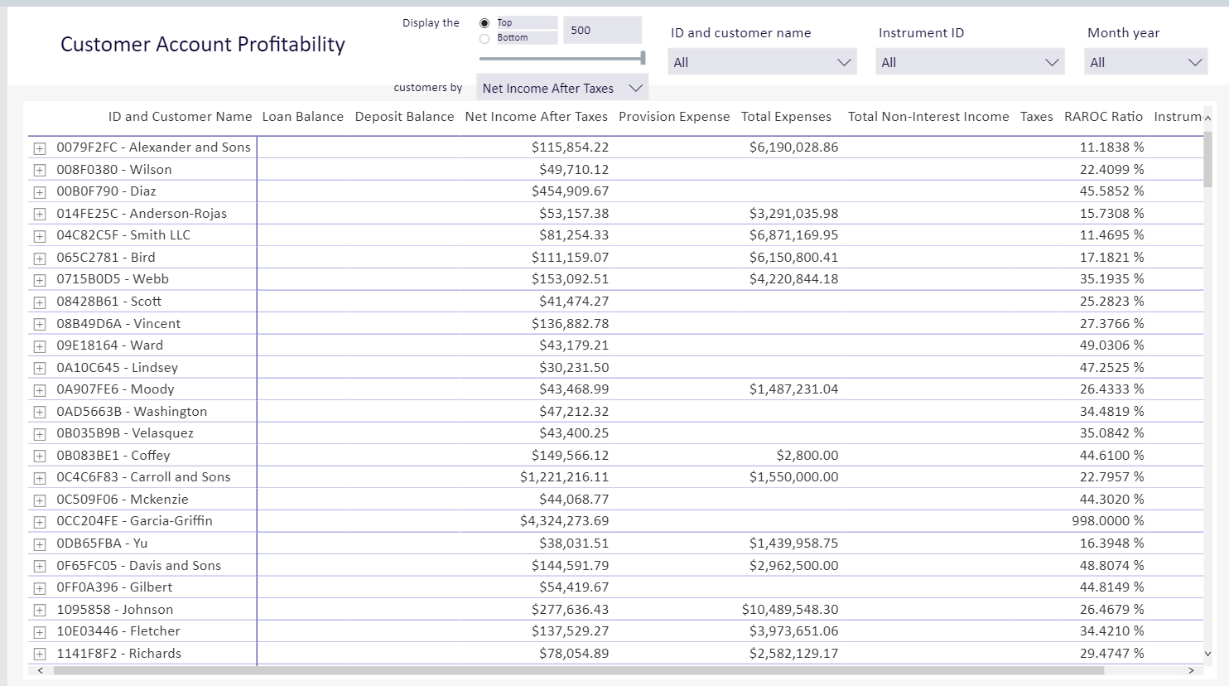Expand row 08B49D6A - Vincent
The height and width of the screenshot is (686, 1229).
[39, 324]
